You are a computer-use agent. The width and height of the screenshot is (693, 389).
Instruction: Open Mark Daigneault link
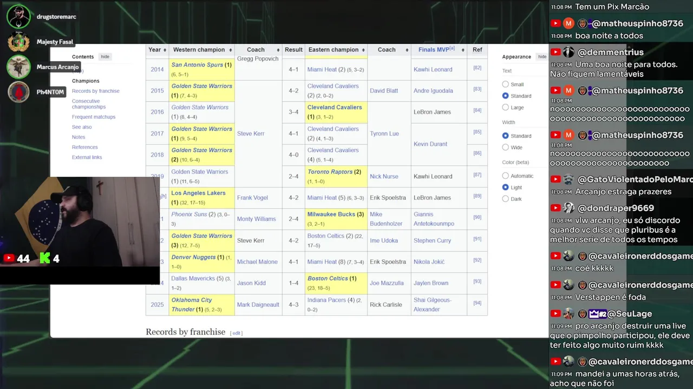point(258,305)
